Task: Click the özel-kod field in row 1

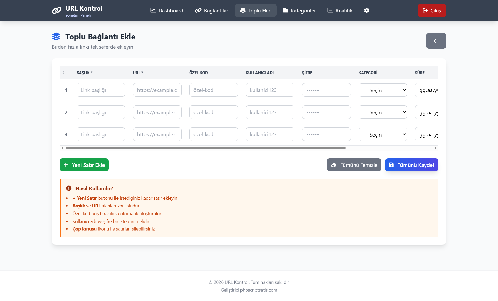Action: tap(213, 90)
